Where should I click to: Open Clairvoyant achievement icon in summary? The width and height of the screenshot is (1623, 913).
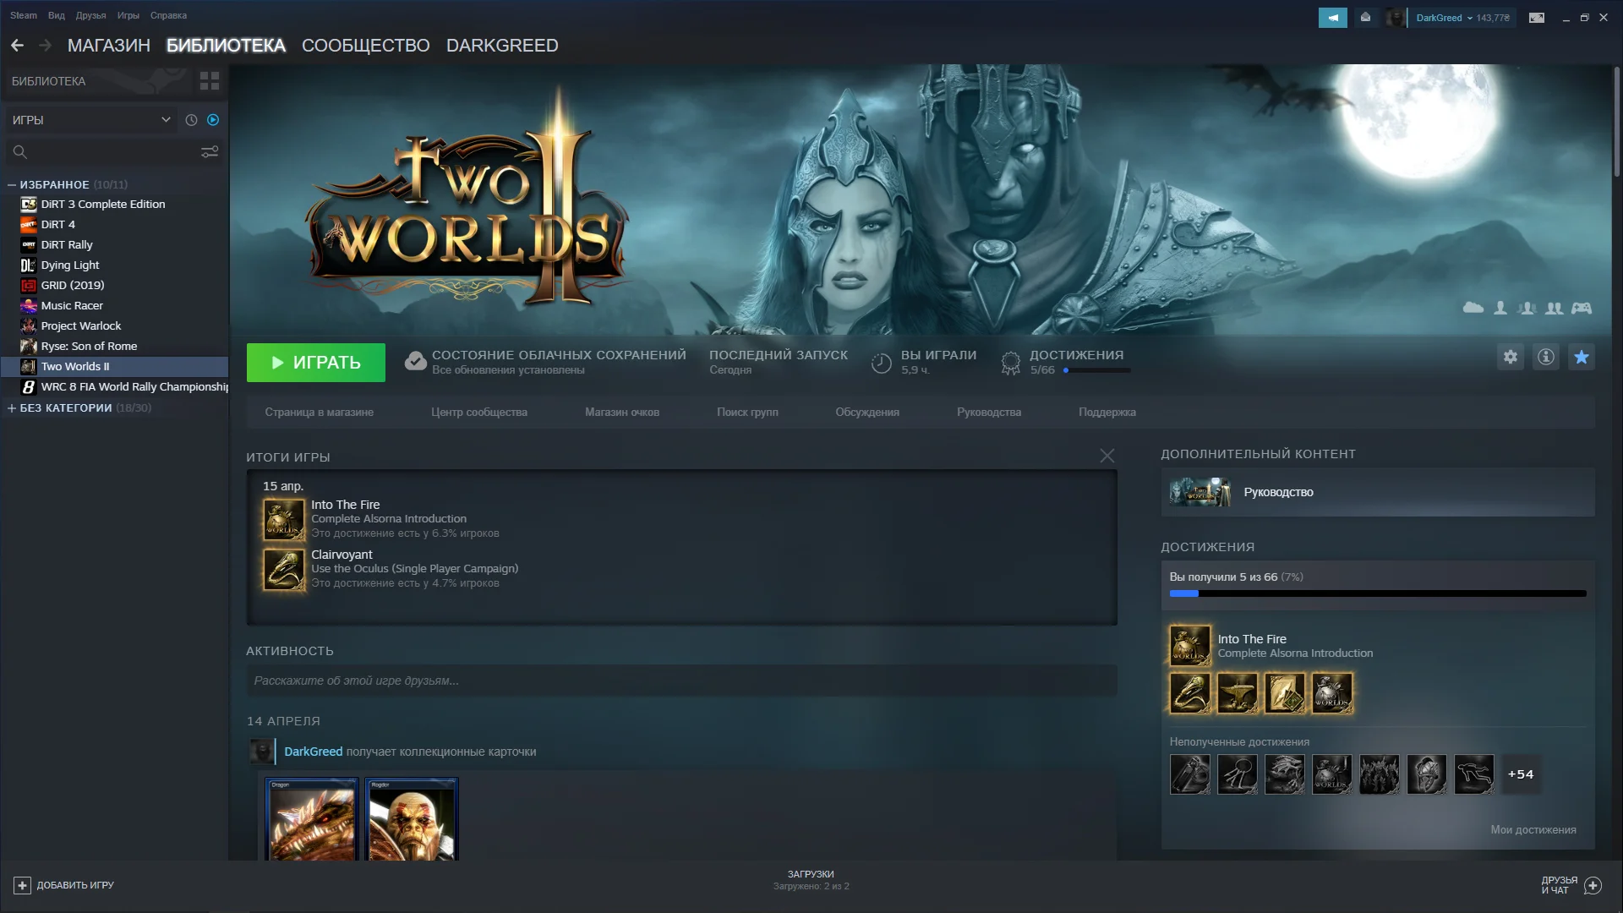283,569
